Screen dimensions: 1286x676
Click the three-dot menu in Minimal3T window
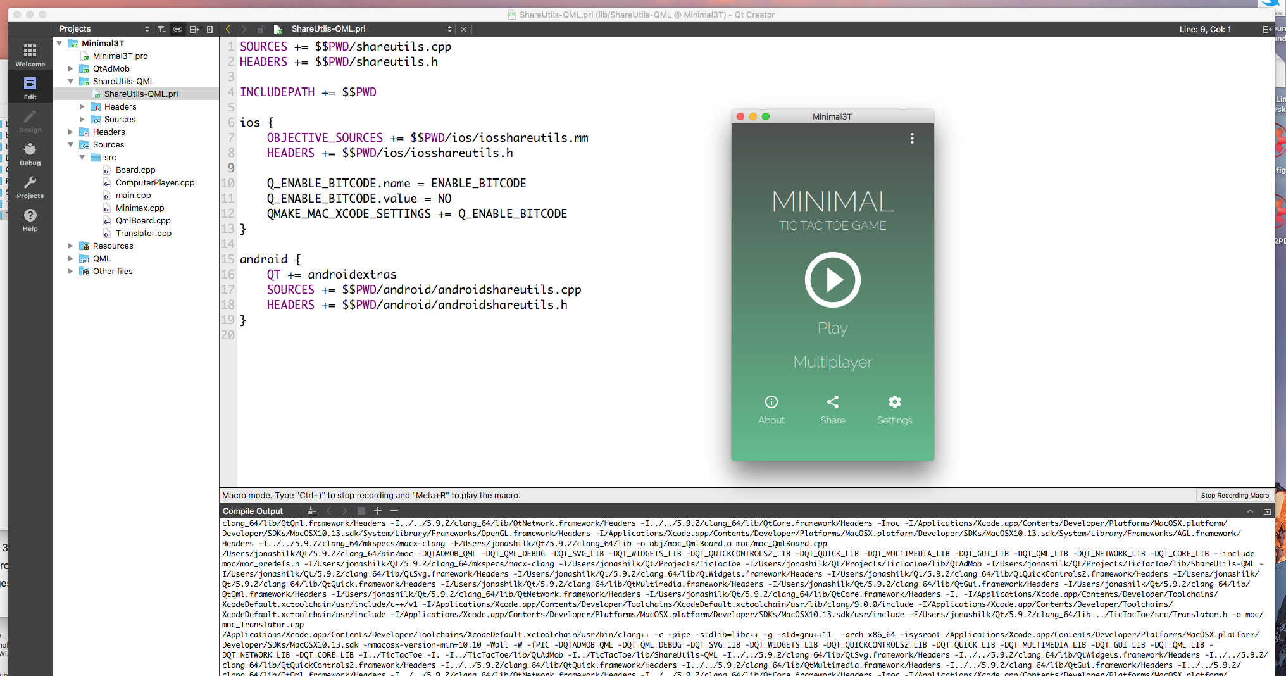(912, 138)
